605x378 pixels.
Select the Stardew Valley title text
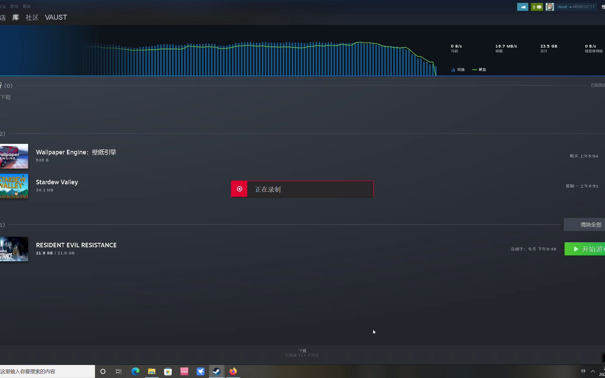[57, 182]
